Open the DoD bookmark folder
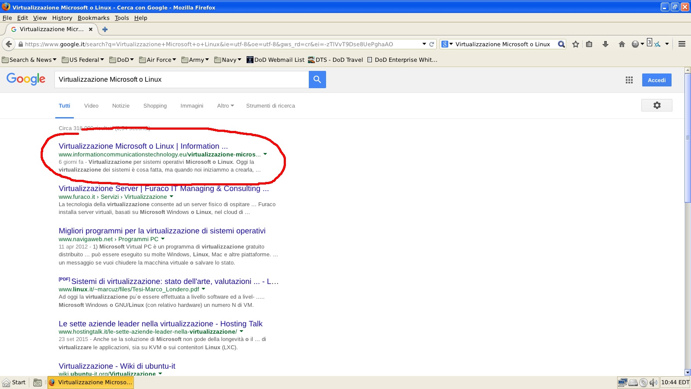Screen dimensions: 691x389 click(x=121, y=60)
